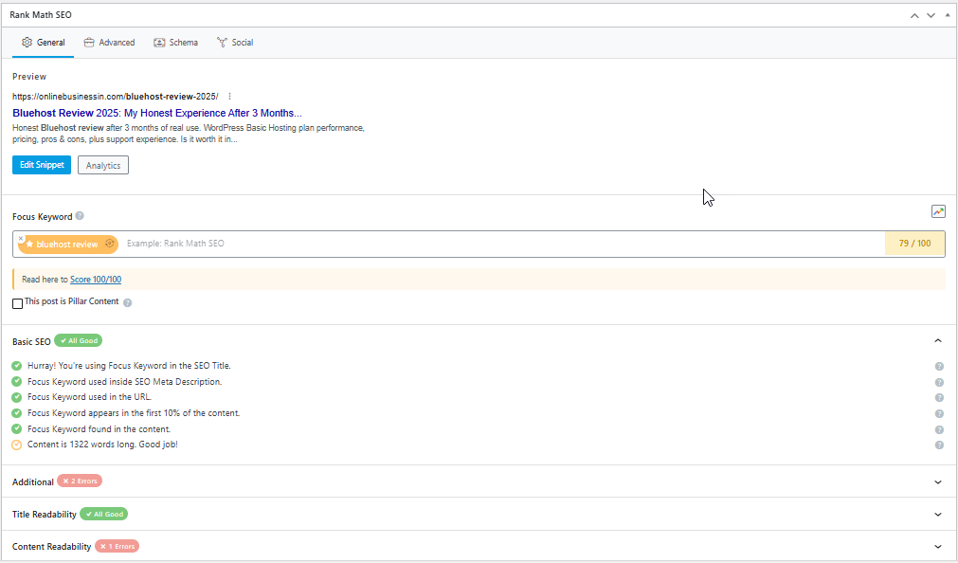Click the Edit Snippet button
The height and width of the screenshot is (563, 958).
(42, 165)
